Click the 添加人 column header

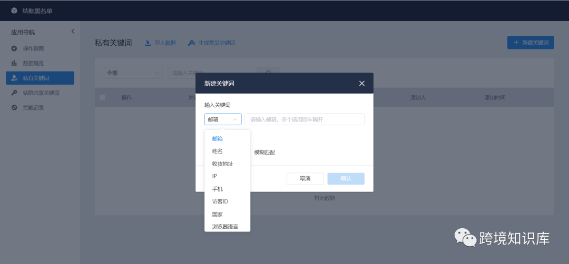[418, 97]
